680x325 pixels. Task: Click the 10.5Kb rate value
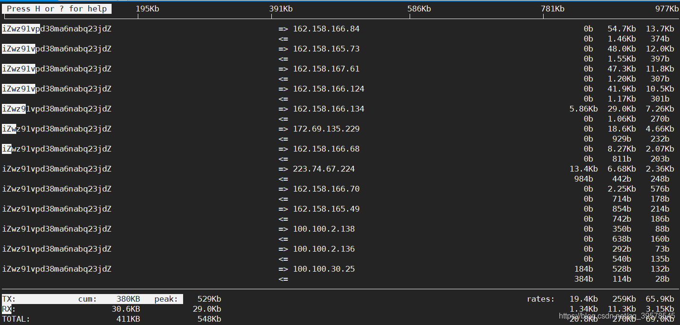point(660,89)
